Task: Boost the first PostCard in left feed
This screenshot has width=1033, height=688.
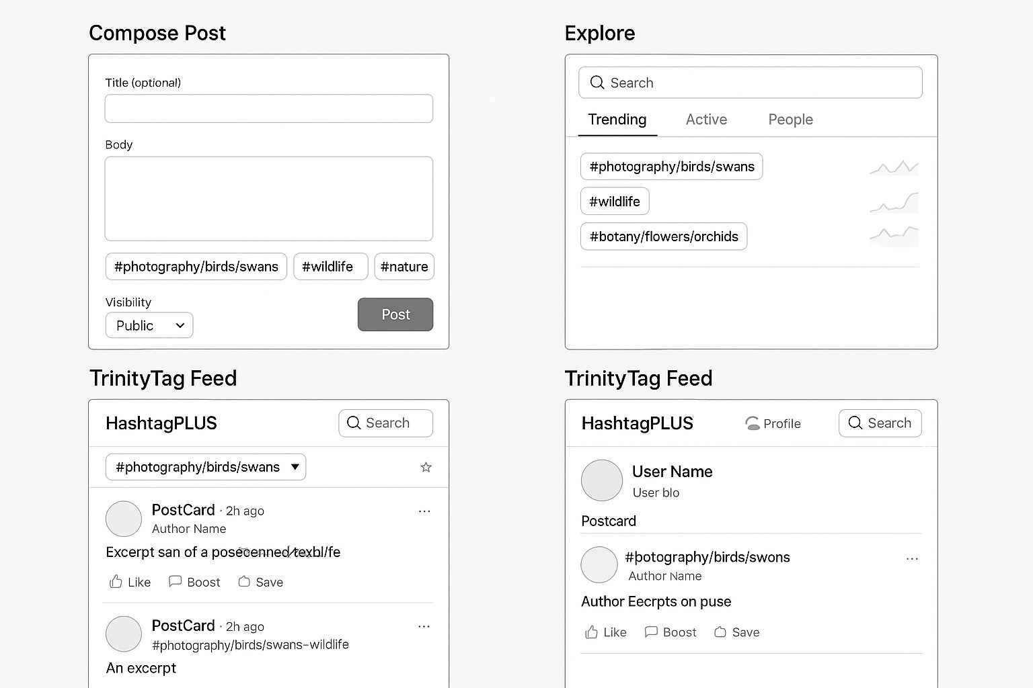Action: coord(194,582)
